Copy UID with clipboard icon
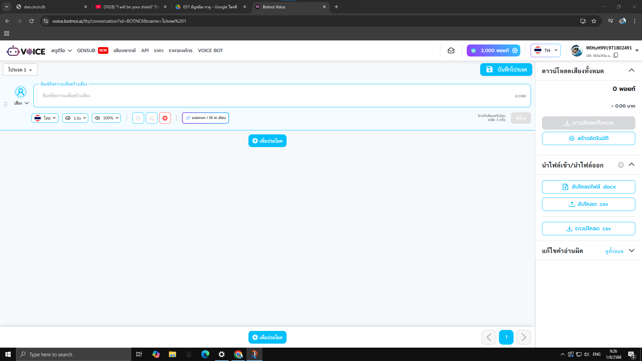 pyautogui.click(x=616, y=55)
